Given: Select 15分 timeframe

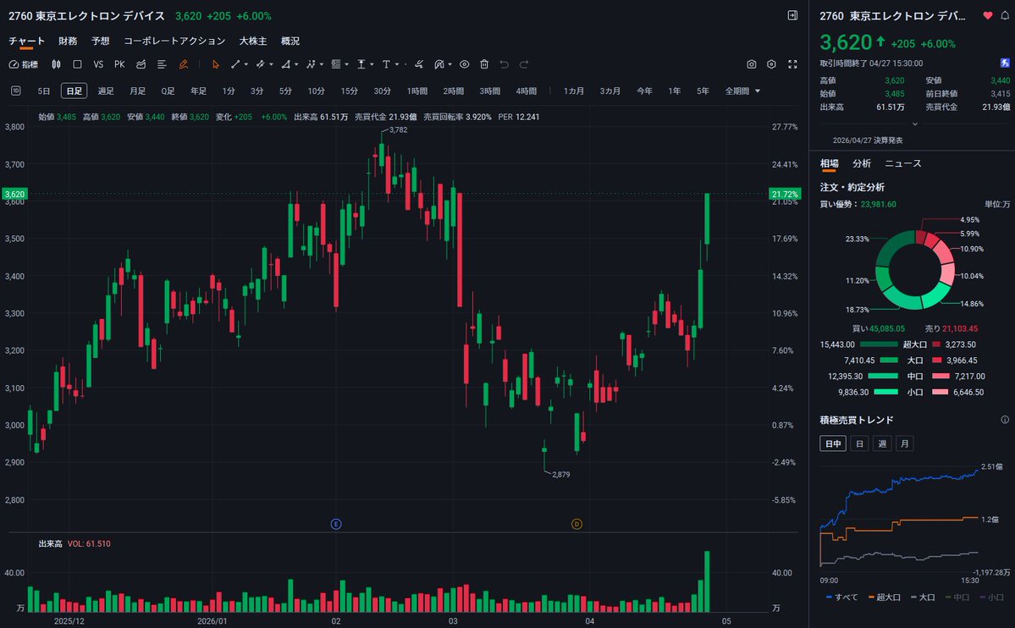Looking at the screenshot, I should coord(349,91).
